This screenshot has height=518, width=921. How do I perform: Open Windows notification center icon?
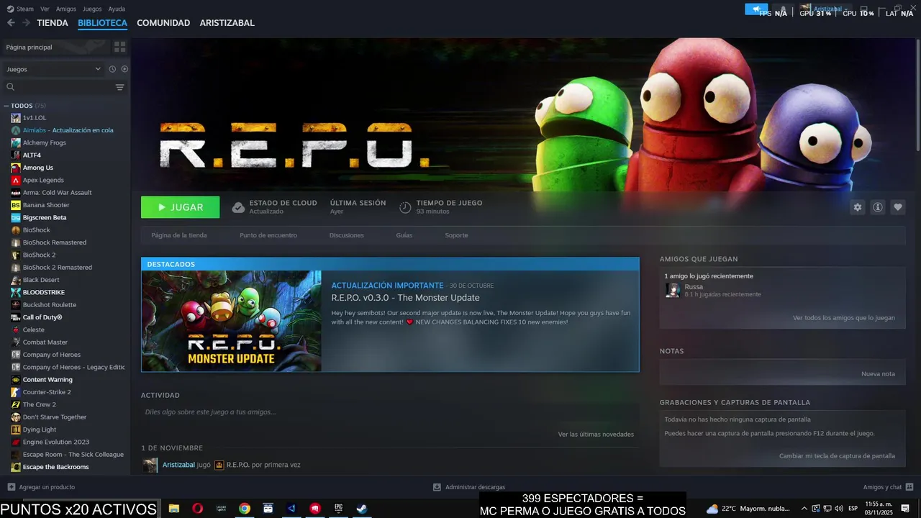905,509
